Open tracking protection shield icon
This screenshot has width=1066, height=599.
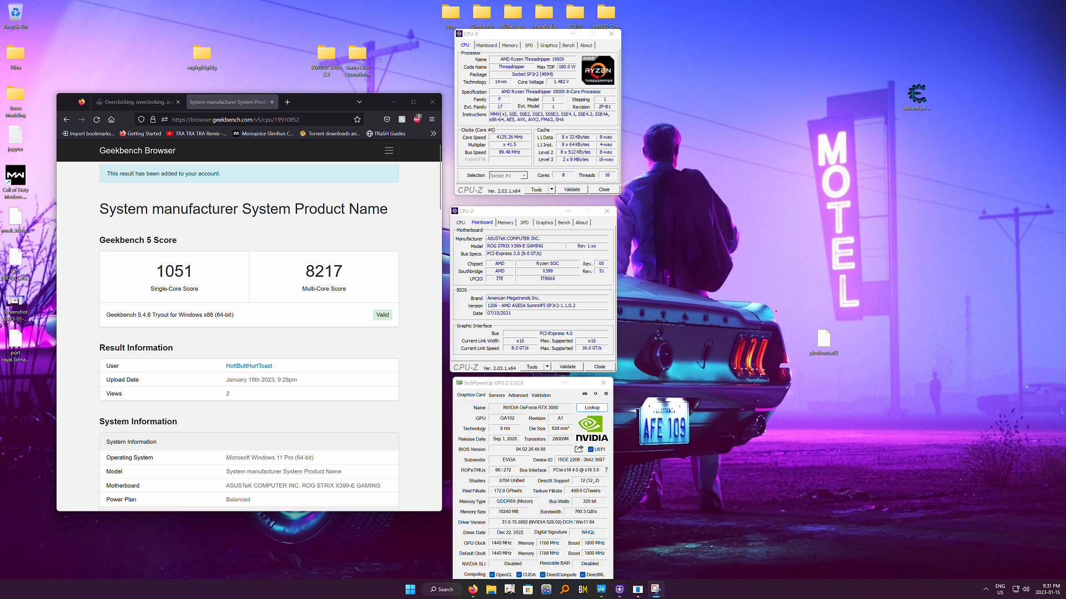(x=141, y=119)
